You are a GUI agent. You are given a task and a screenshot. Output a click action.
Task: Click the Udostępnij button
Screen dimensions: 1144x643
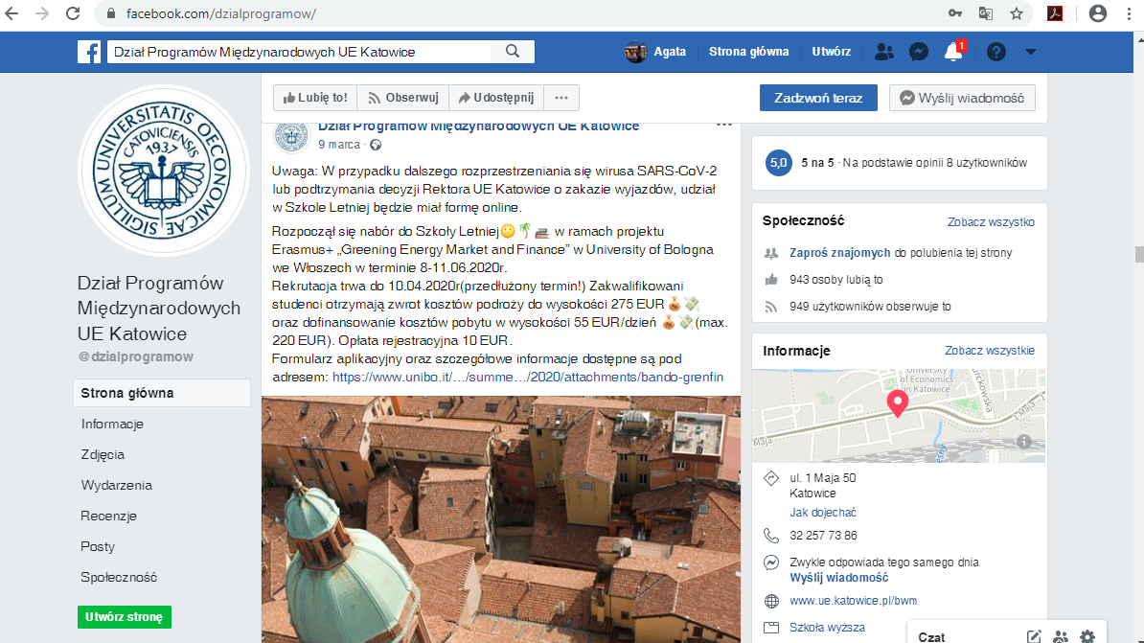496,97
